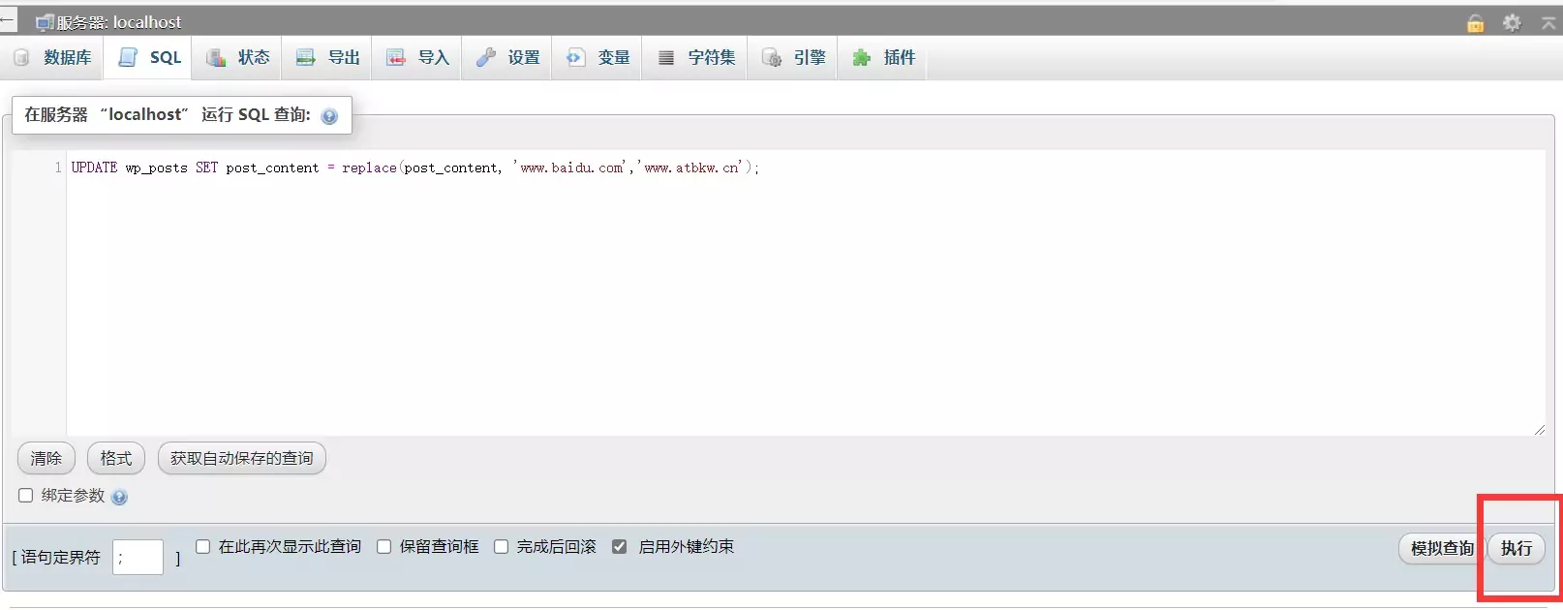Viewport: 1563px width, 610px height.
Task: Follow the 服务器: localhost breadcrumb link
Action: (118, 22)
